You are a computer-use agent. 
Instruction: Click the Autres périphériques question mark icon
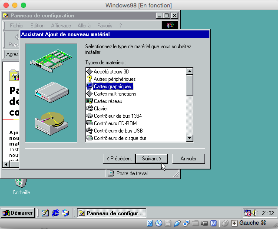point(89,79)
